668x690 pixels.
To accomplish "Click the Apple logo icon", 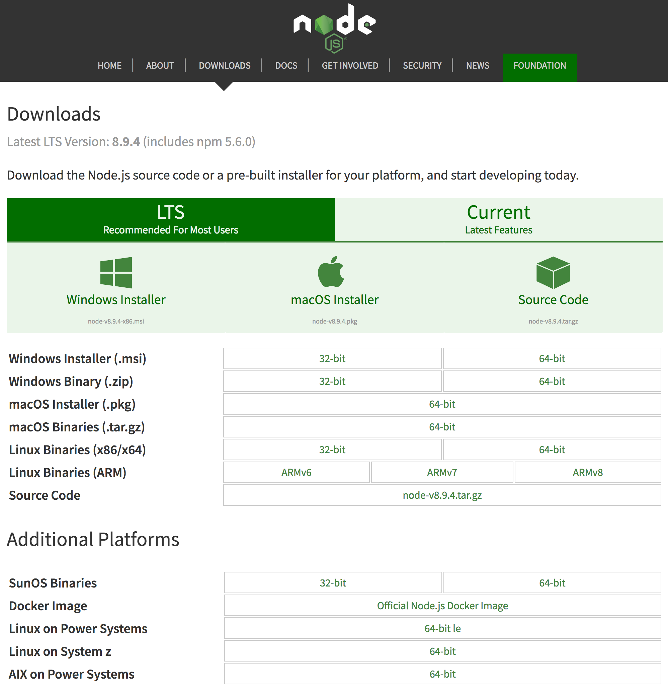I will click(331, 271).
